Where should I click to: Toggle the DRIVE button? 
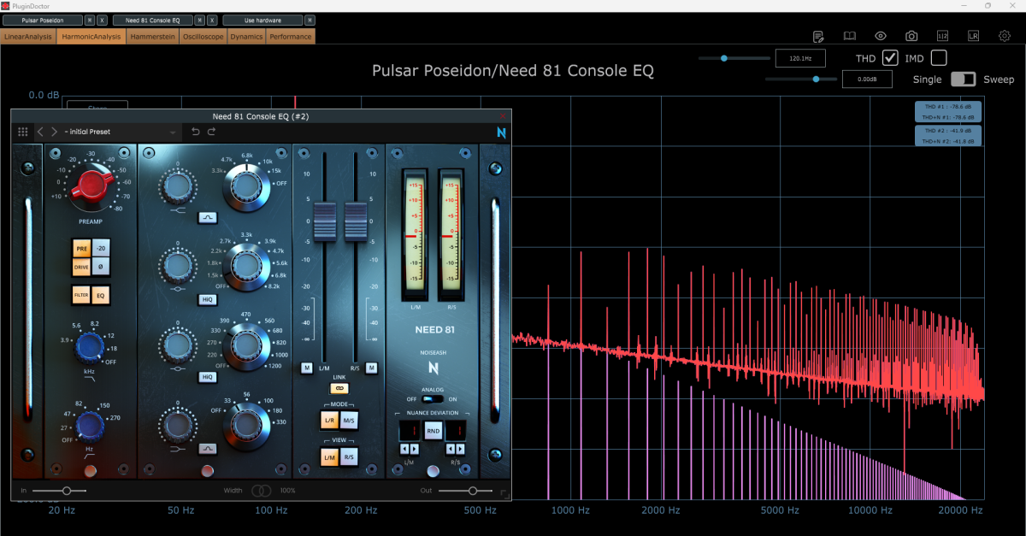pos(81,268)
